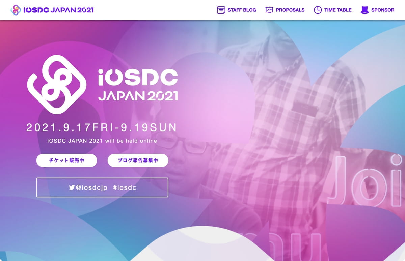Click the large iOSDC JAPAN 2021 wordmark

coord(138,85)
